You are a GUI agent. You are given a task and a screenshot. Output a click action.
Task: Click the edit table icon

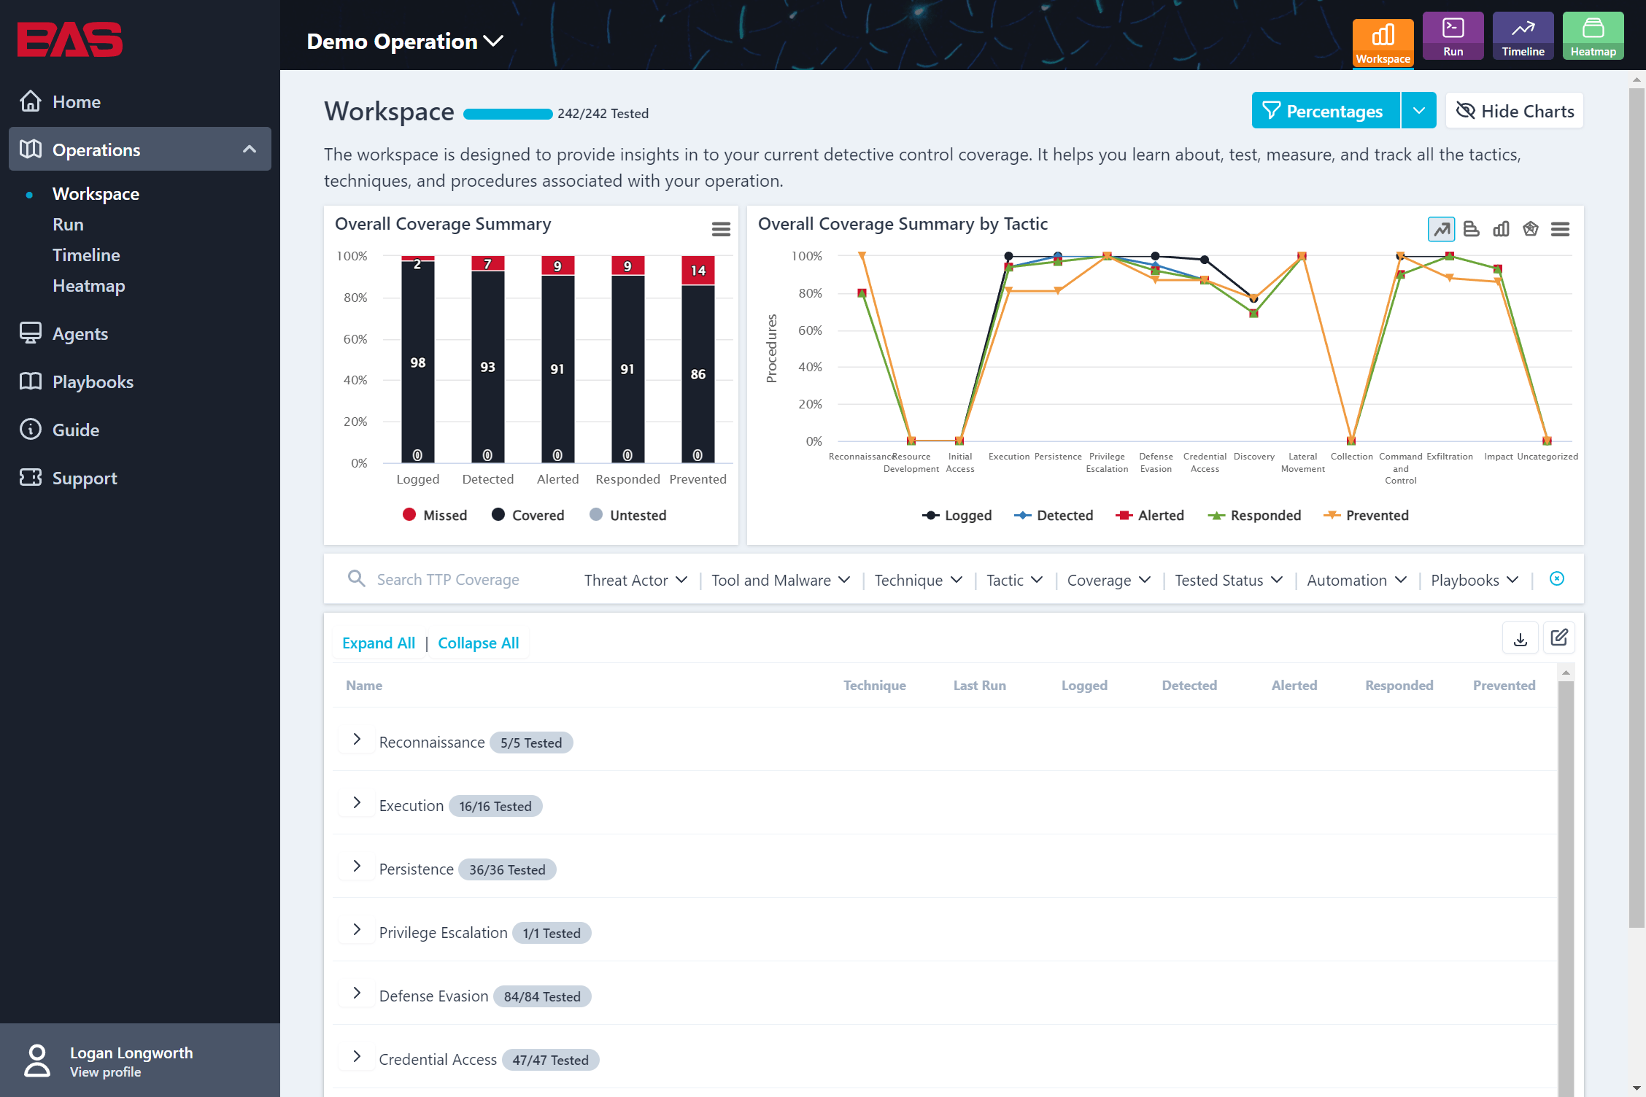tap(1559, 638)
